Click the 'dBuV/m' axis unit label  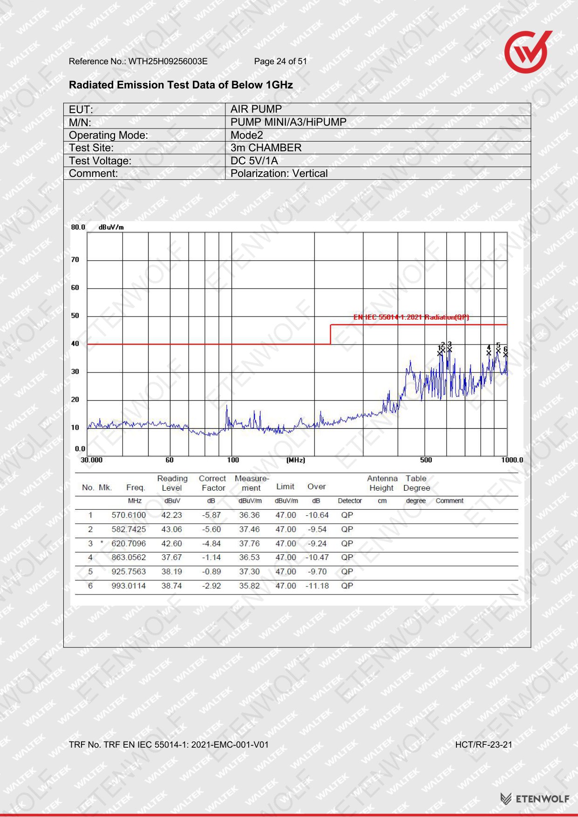(x=111, y=227)
